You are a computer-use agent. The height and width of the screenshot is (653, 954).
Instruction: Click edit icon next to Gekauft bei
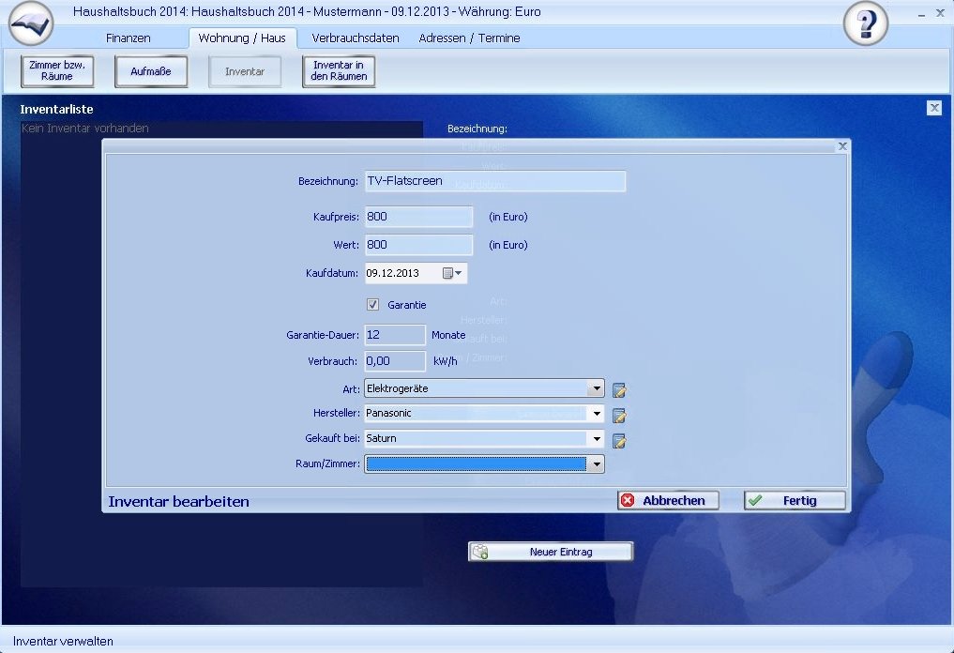click(619, 440)
